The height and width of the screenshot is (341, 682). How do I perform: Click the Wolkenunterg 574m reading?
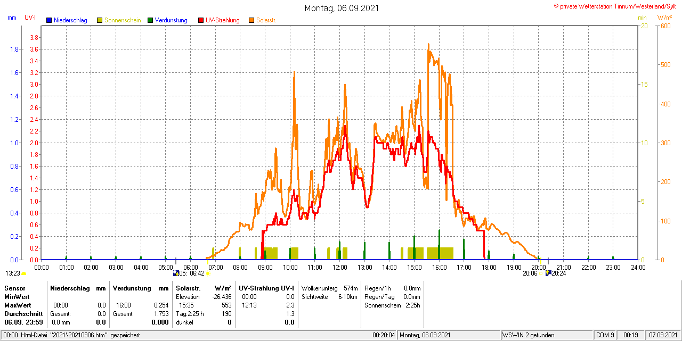[329, 288]
